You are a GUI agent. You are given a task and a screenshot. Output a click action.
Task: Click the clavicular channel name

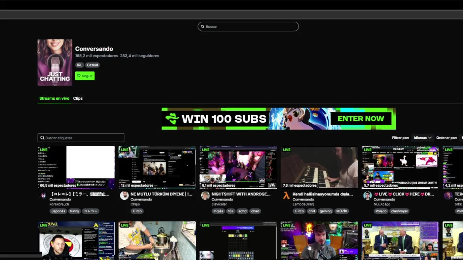219,204
